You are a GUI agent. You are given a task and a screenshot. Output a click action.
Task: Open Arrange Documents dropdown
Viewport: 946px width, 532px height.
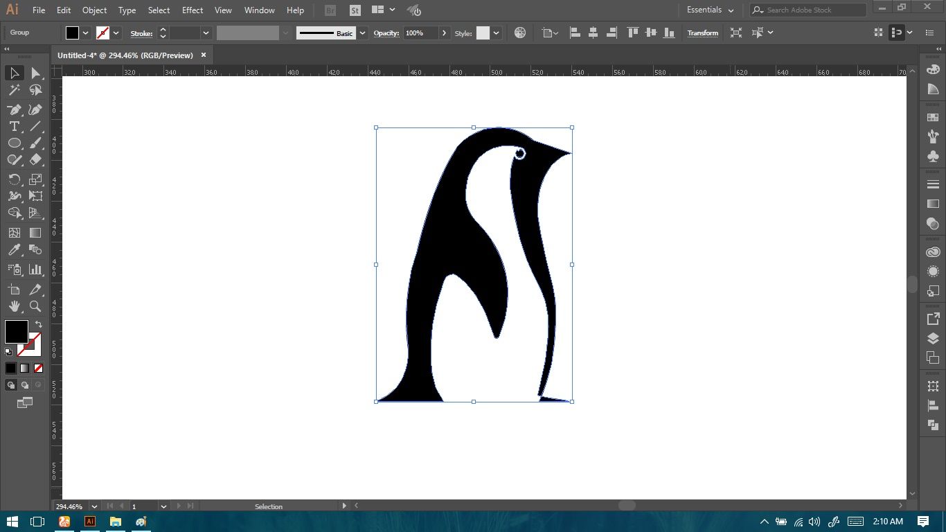click(x=383, y=10)
